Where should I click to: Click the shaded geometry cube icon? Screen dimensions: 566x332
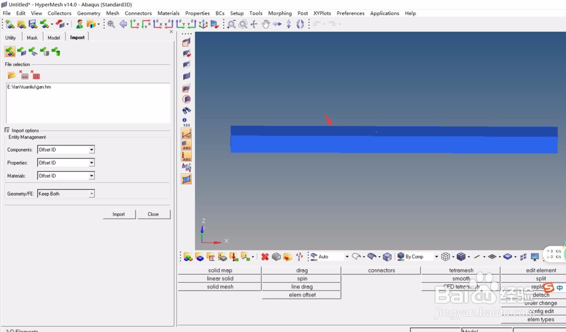click(387, 257)
